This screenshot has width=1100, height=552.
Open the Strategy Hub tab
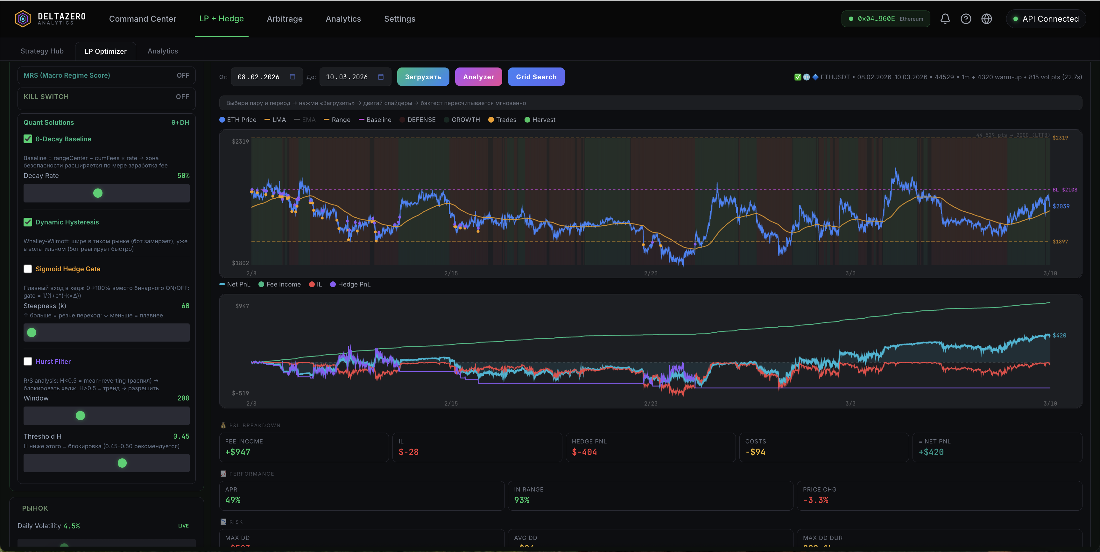[x=42, y=51]
